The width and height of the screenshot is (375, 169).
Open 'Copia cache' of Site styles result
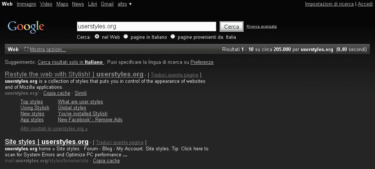(x=106, y=161)
